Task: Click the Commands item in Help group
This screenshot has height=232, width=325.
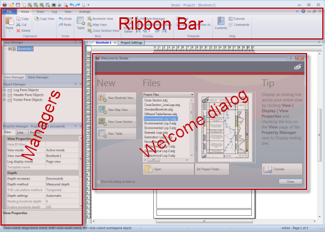Action: (x=239, y=25)
